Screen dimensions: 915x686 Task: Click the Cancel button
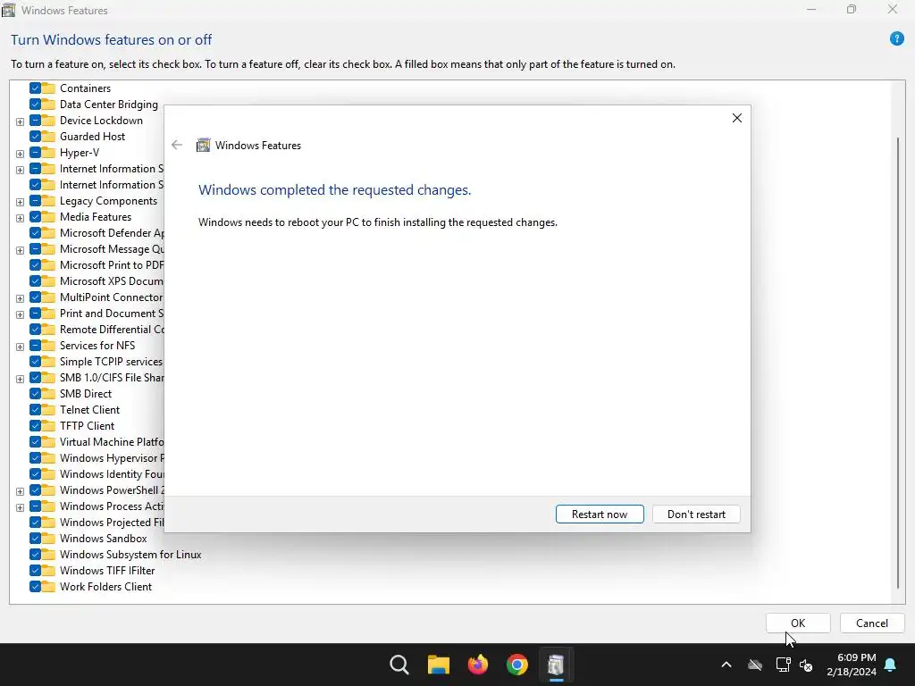coord(872,623)
